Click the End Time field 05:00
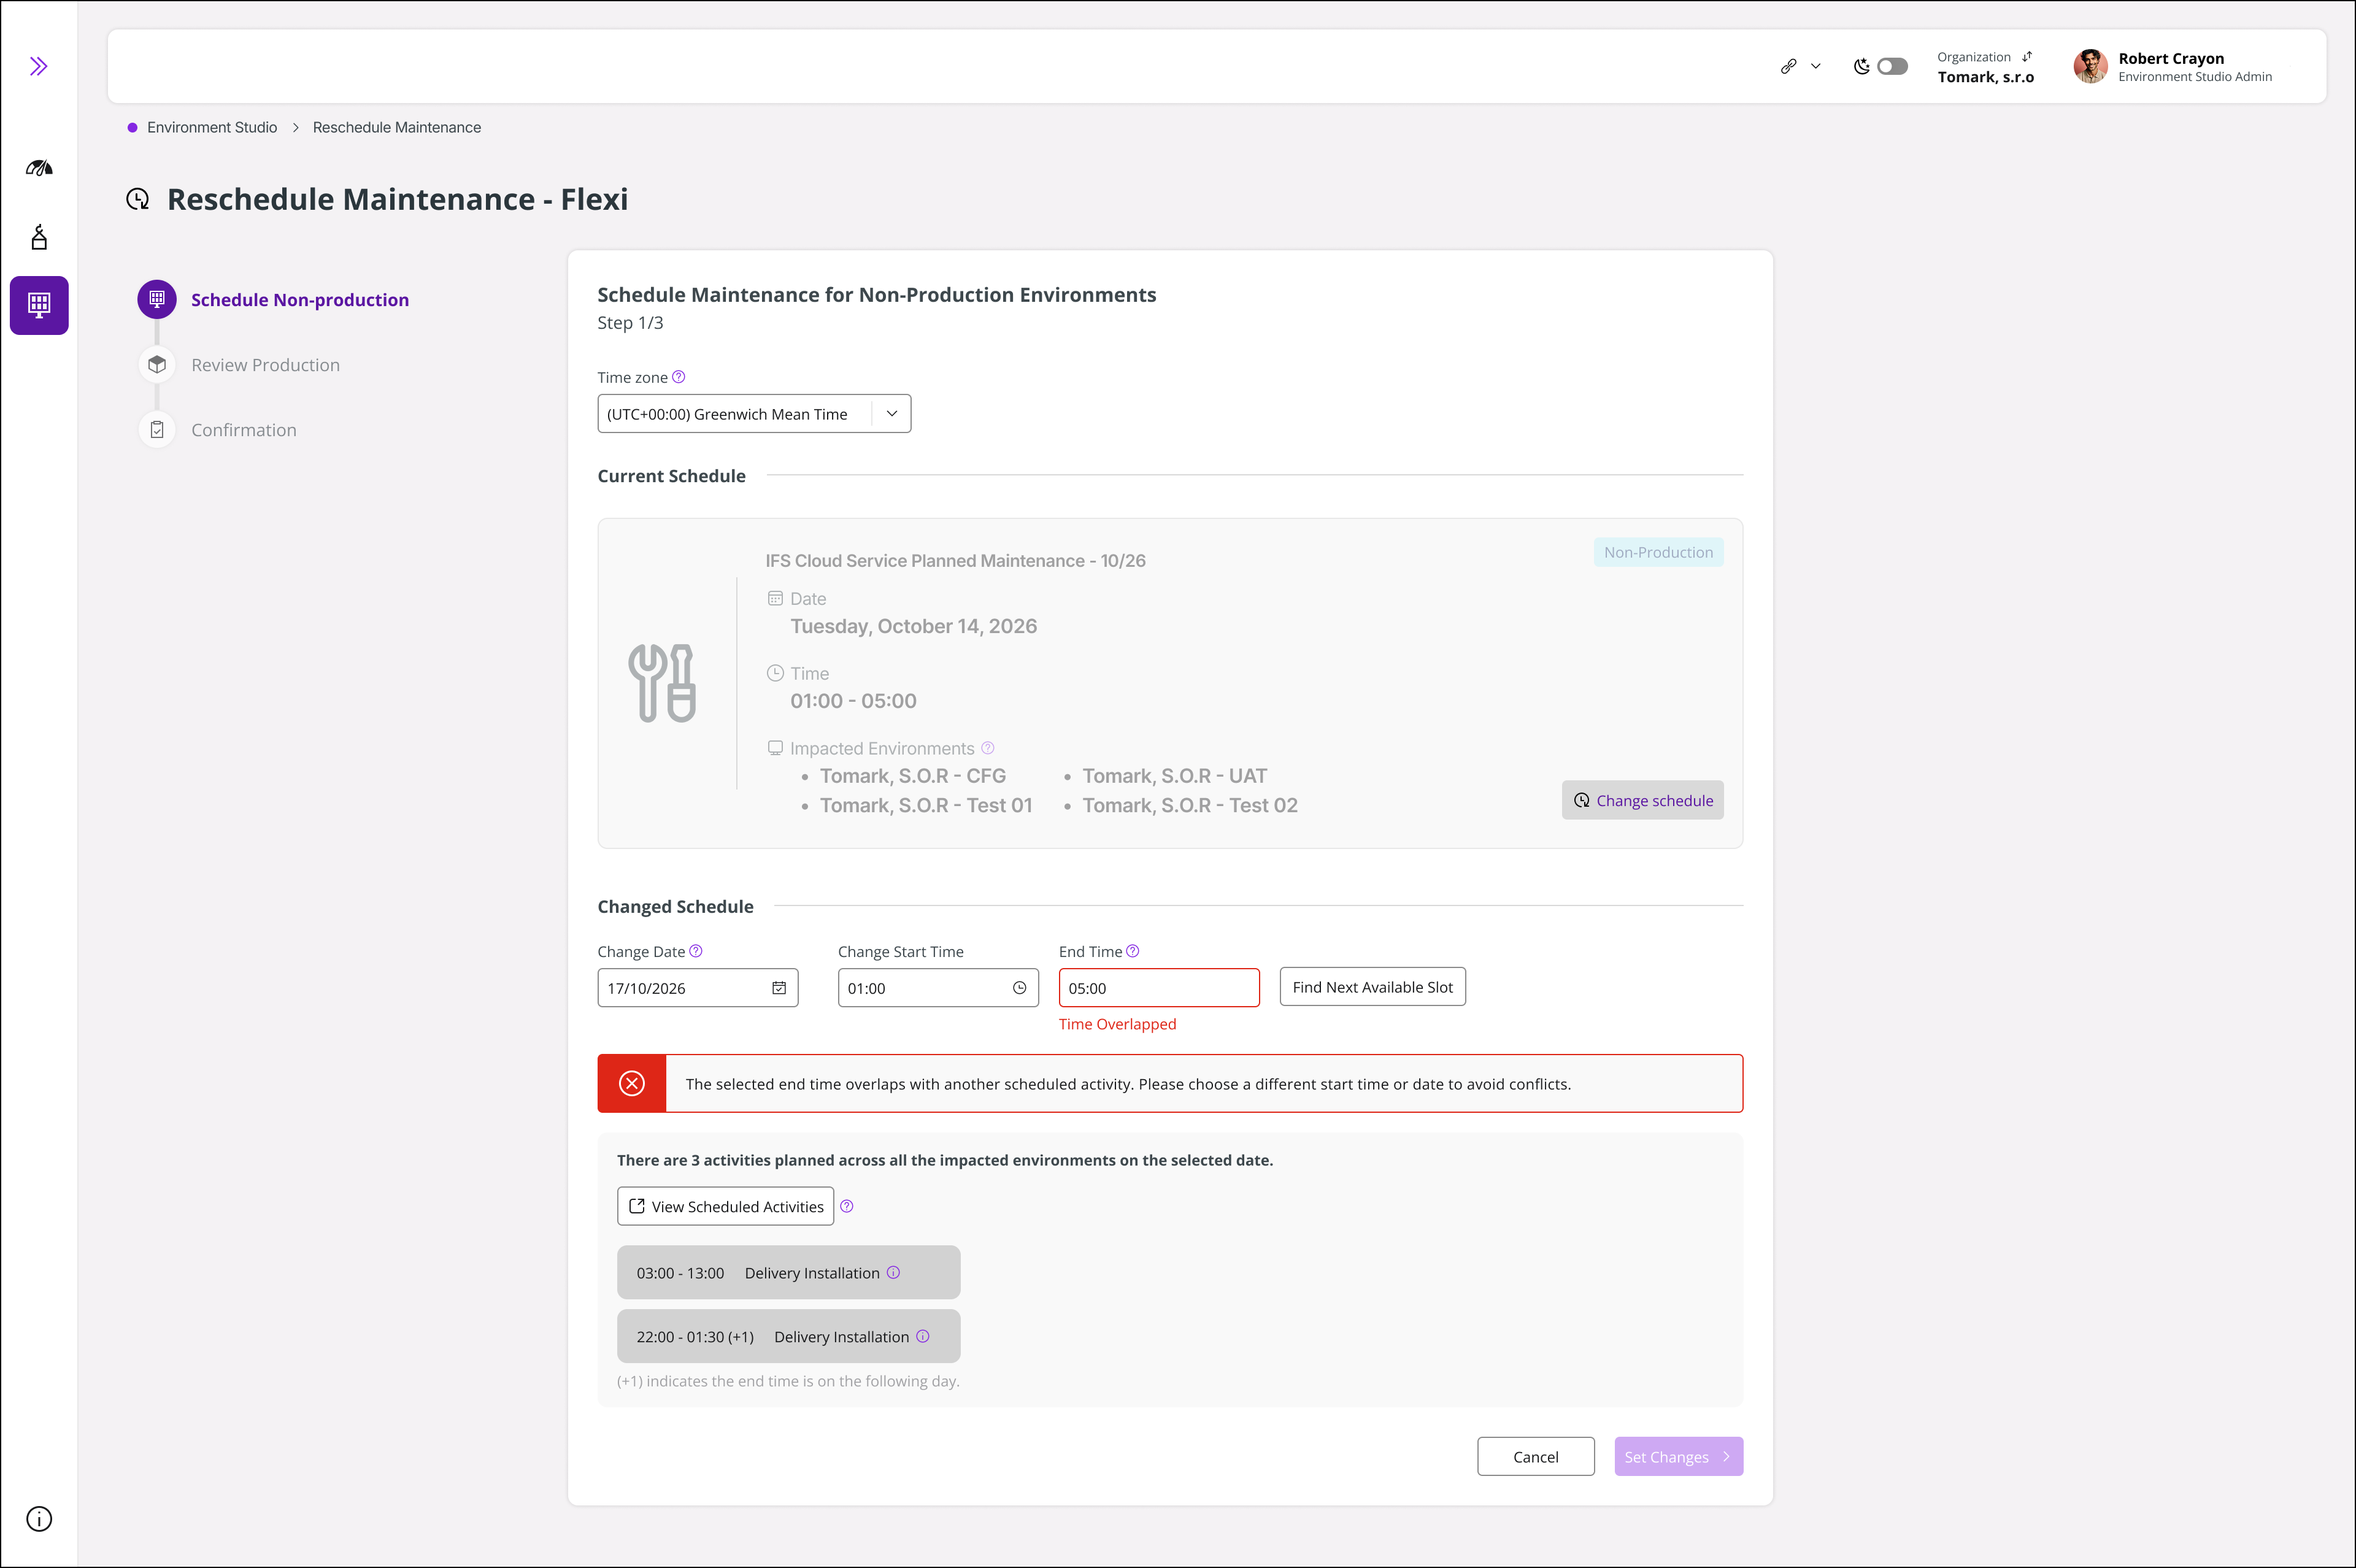The image size is (2356, 1568). (x=1159, y=988)
